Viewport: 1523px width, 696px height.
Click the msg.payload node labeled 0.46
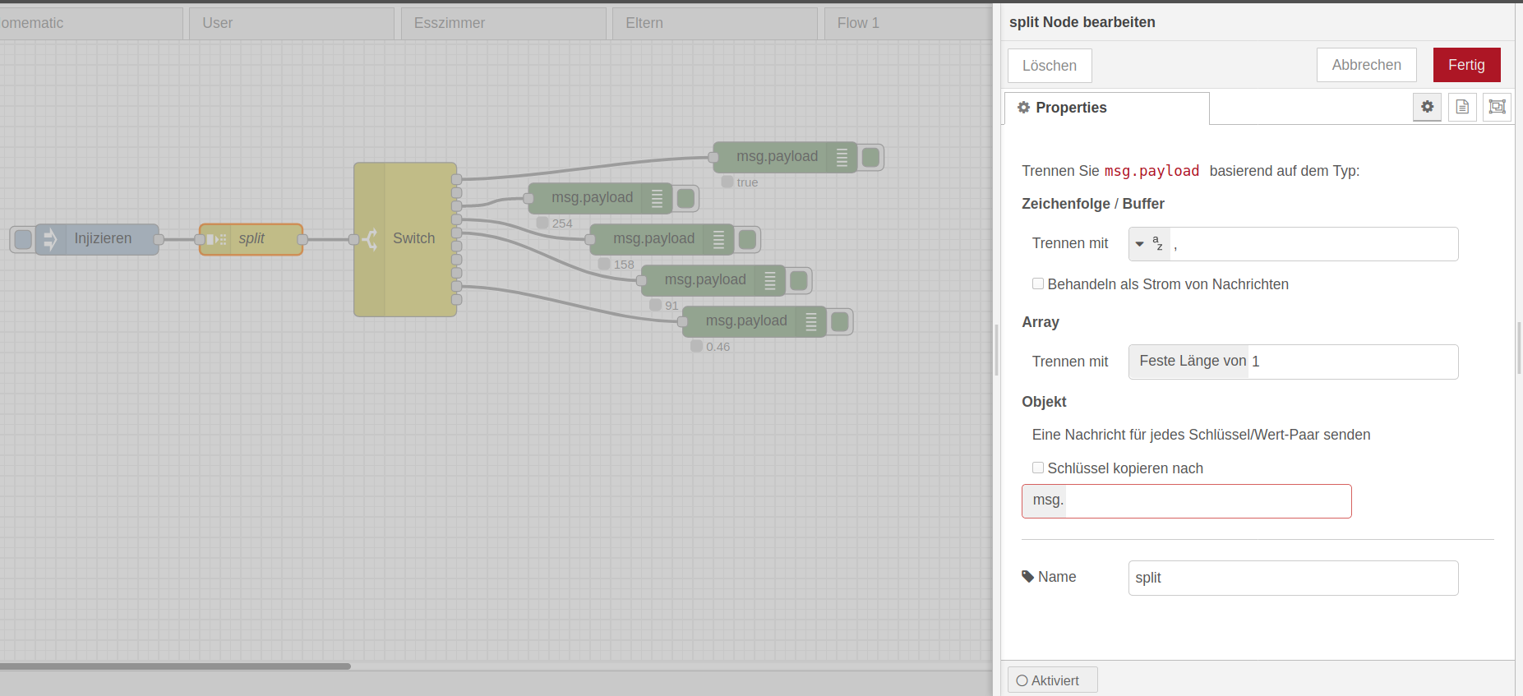pyautogui.click(x=754, y=321)
